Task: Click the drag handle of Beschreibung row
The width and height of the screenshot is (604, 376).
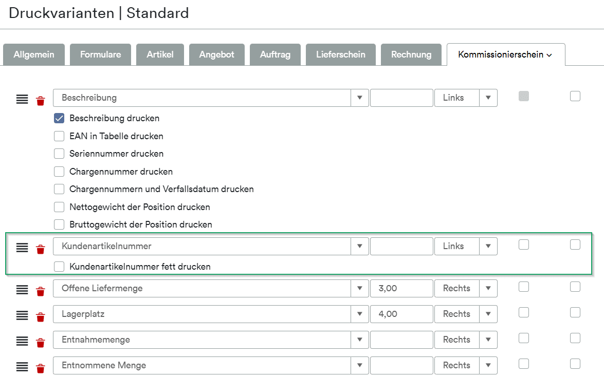Action: coord(22,99)
